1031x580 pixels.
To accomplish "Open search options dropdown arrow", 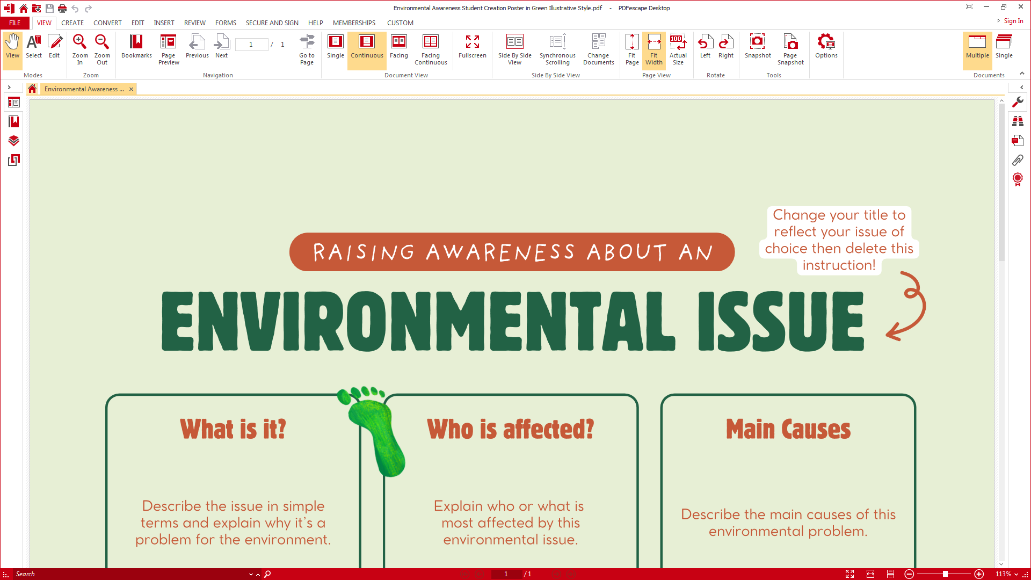I will coord(251,574).
